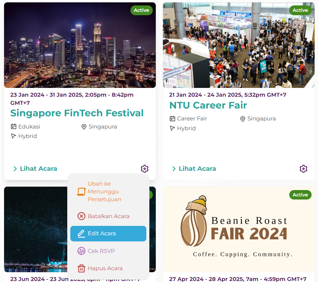Viewport: 318px width, 282px height.
Task: Select Edit Acara from the menu
Action: click(108, 234)
